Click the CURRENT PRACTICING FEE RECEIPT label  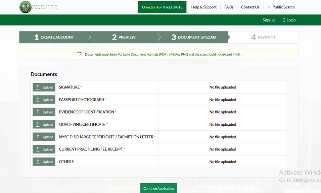pos(91,149)
